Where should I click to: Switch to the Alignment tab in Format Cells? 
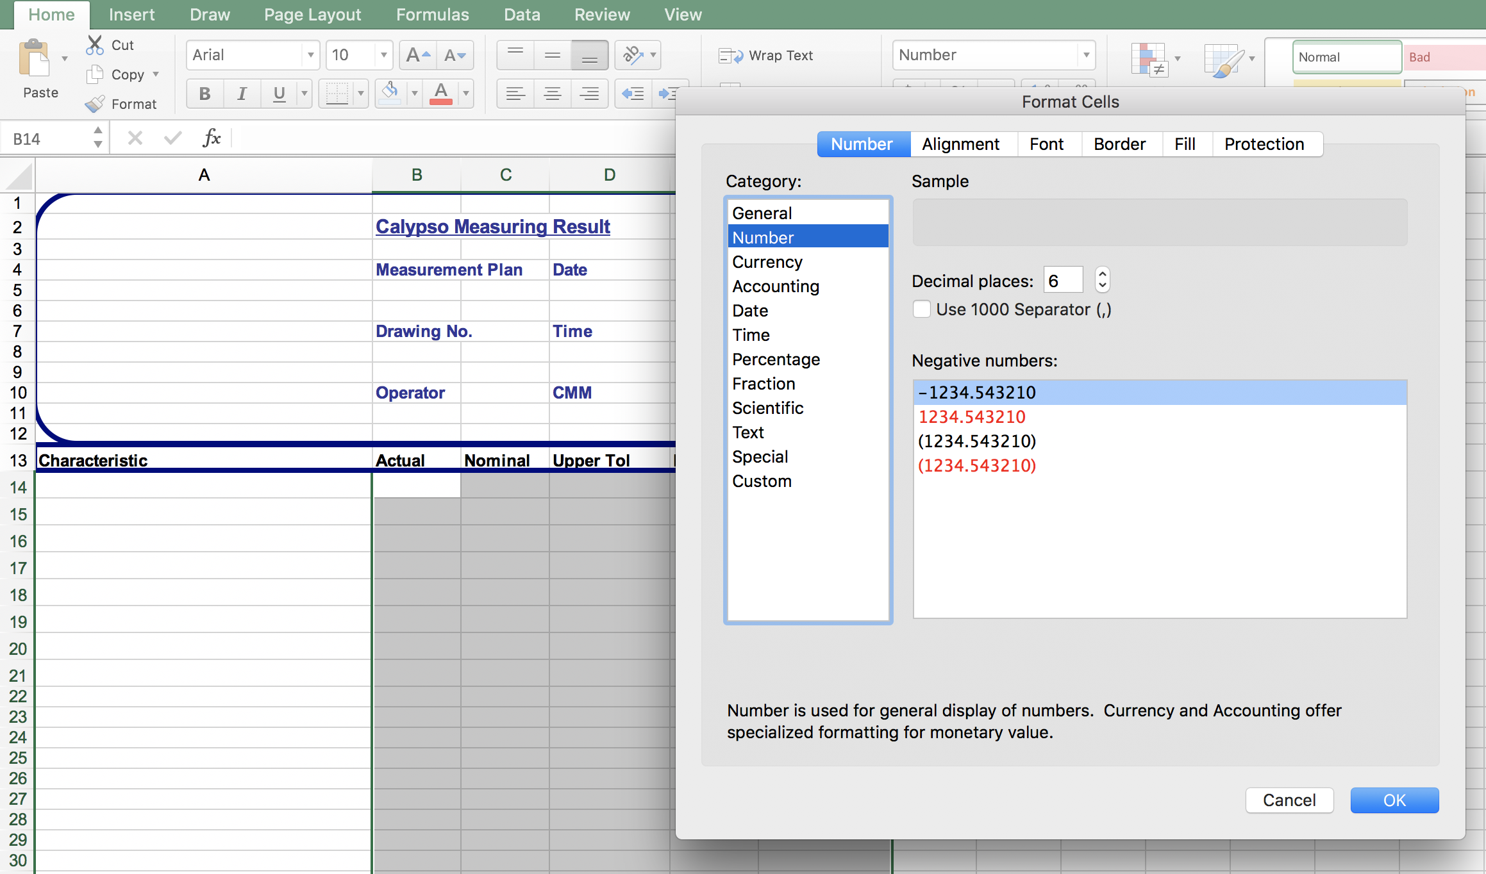960,144
